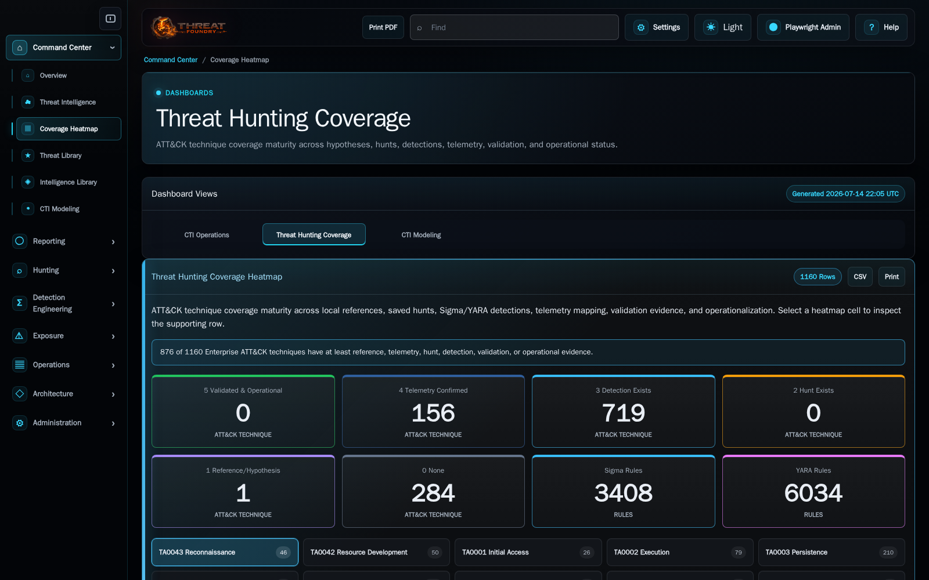The image size is (929, 580).
Task: Expand the Operations section chevron
Action: [113, 365]
